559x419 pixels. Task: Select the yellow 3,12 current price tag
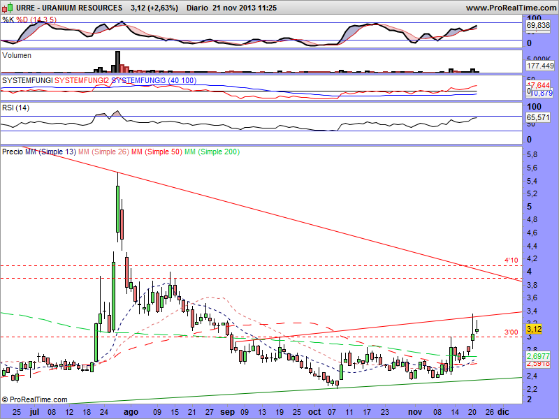(x=534, y=328)
